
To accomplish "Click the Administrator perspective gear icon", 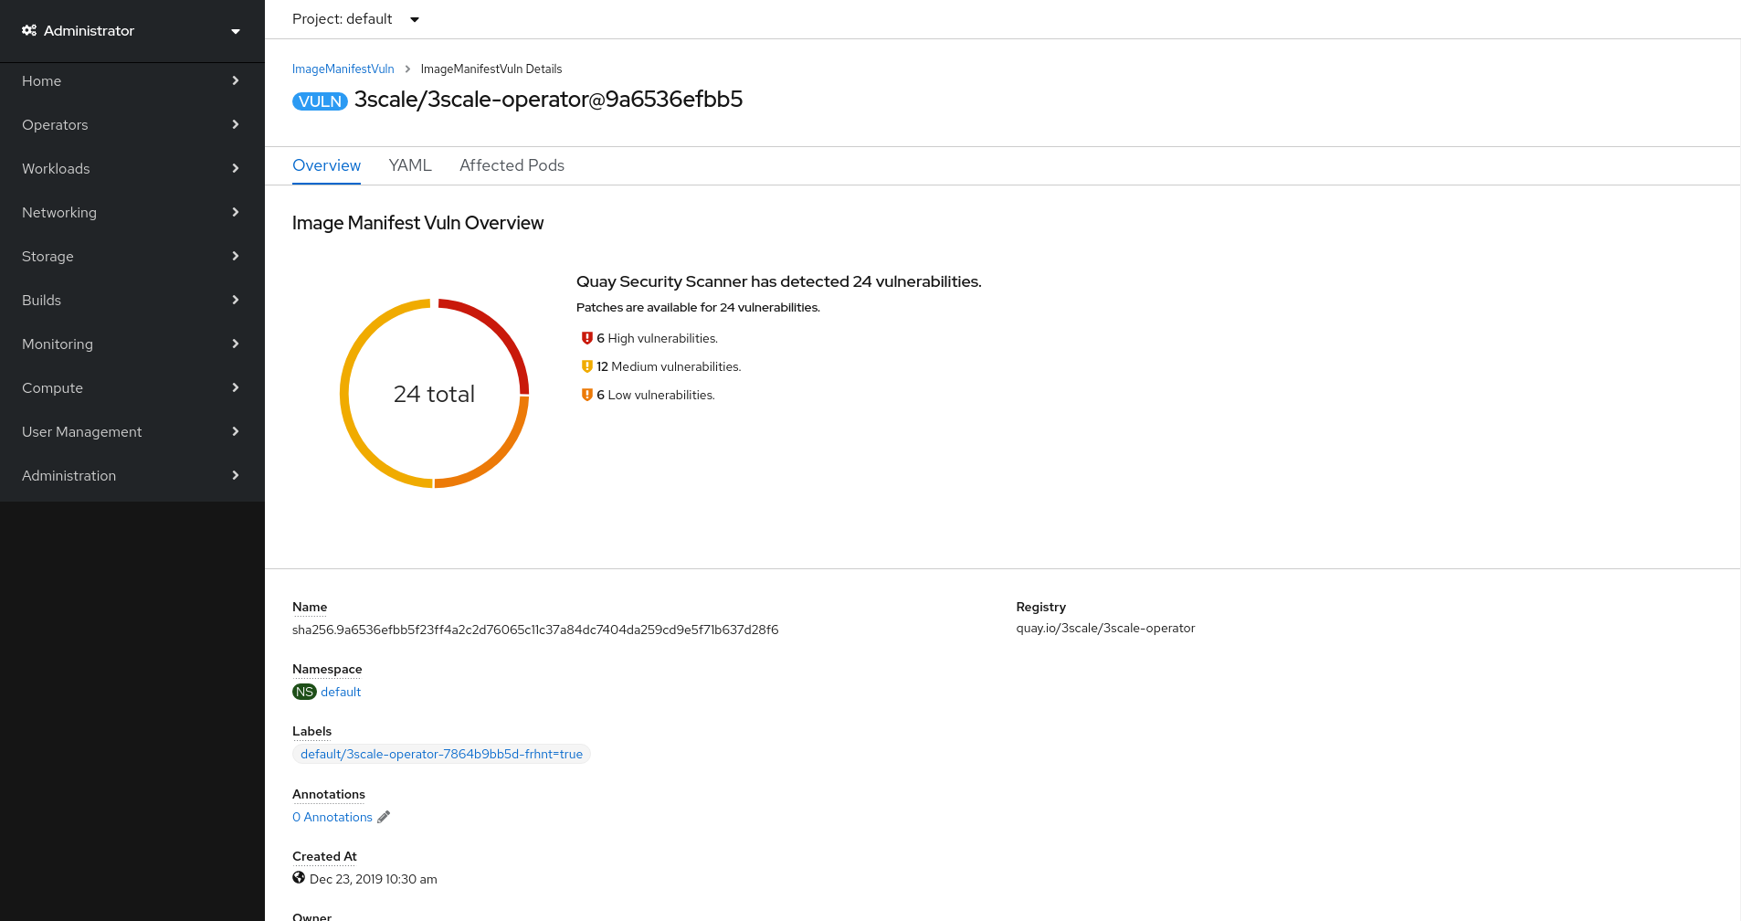I will point(29,30).
